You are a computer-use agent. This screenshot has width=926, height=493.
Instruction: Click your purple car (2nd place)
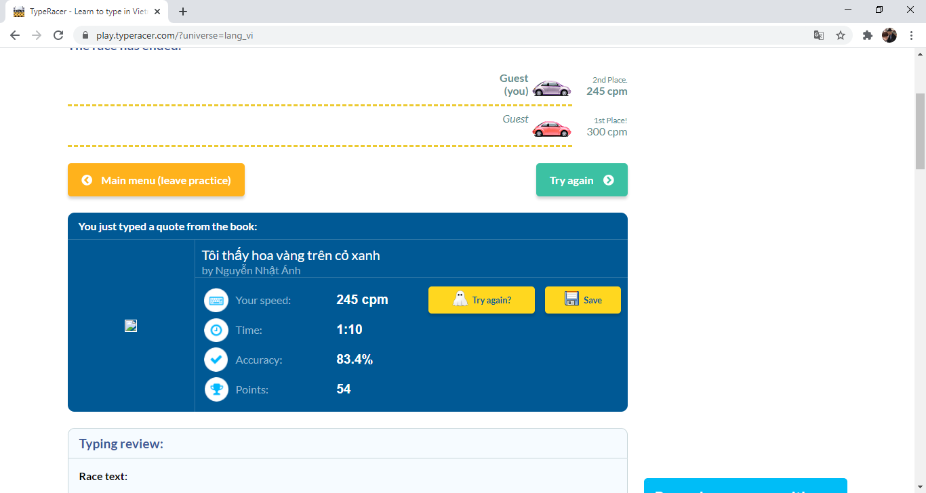pyautogui.click(x=551, y=88)
